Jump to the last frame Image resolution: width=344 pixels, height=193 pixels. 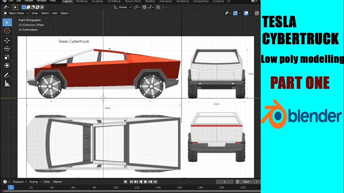click(x=155, y=182)
